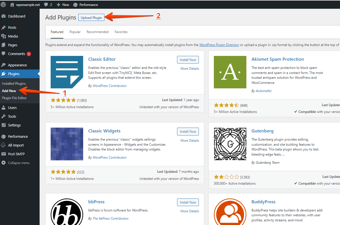
Task: Click 'Last Updated: 7 months ago' text
Action: pyautogui.click(x=178, y=172)
